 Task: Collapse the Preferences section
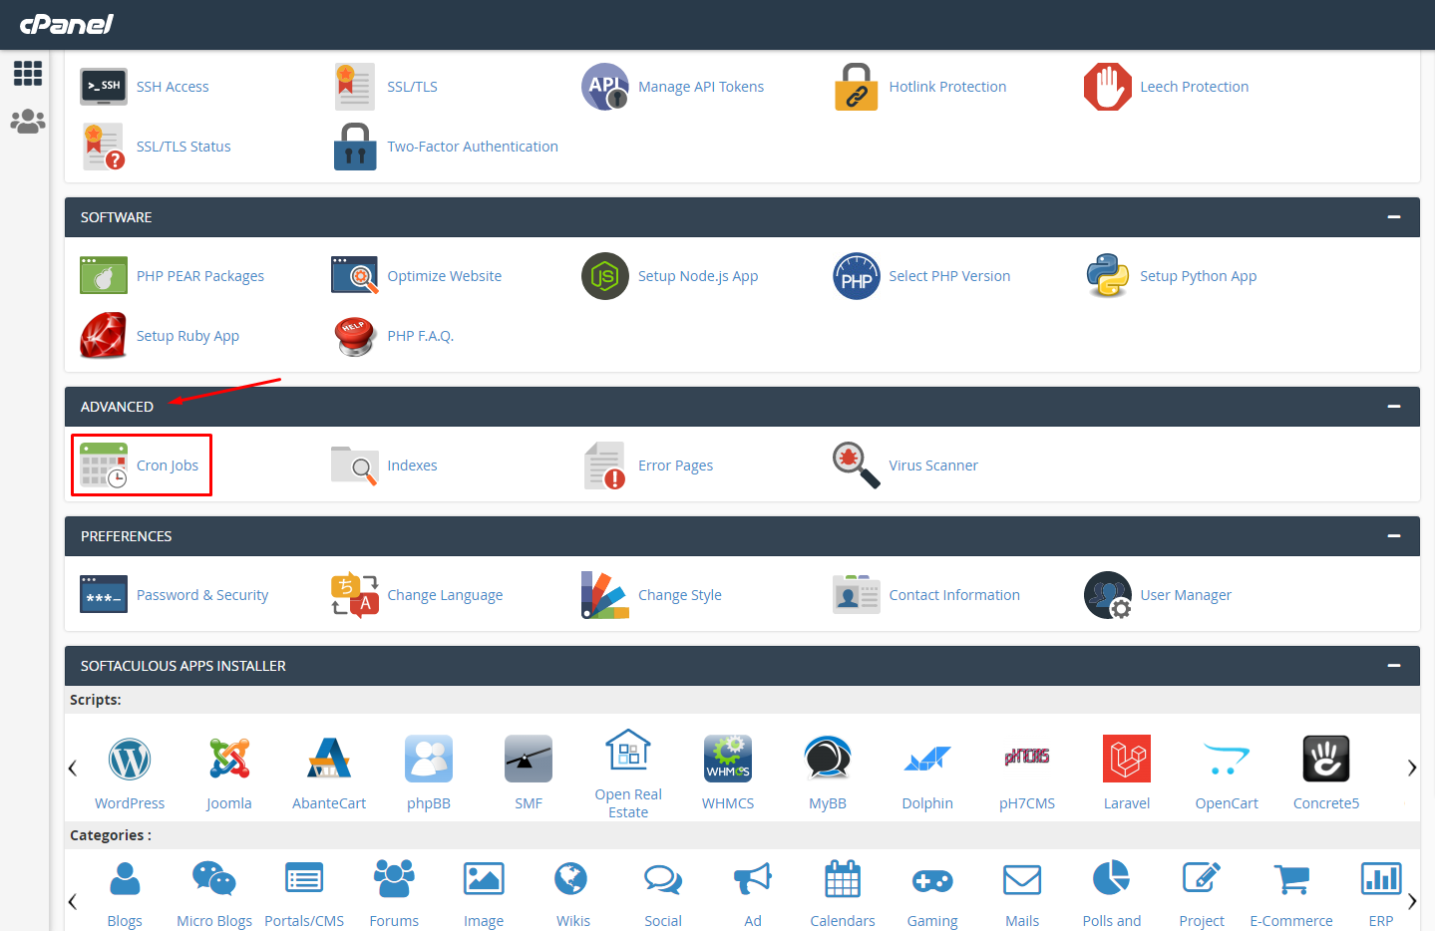tap(1394, 536)
